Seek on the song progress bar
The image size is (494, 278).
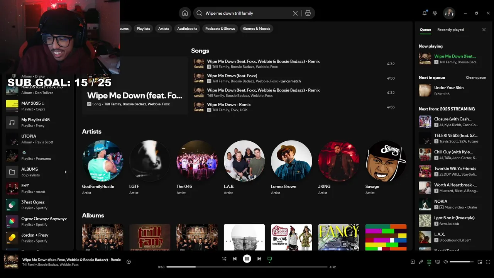[247, 267]
